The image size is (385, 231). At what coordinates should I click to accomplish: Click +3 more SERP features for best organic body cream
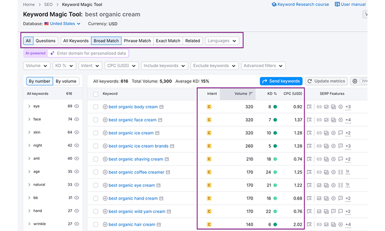click(348, 107)
